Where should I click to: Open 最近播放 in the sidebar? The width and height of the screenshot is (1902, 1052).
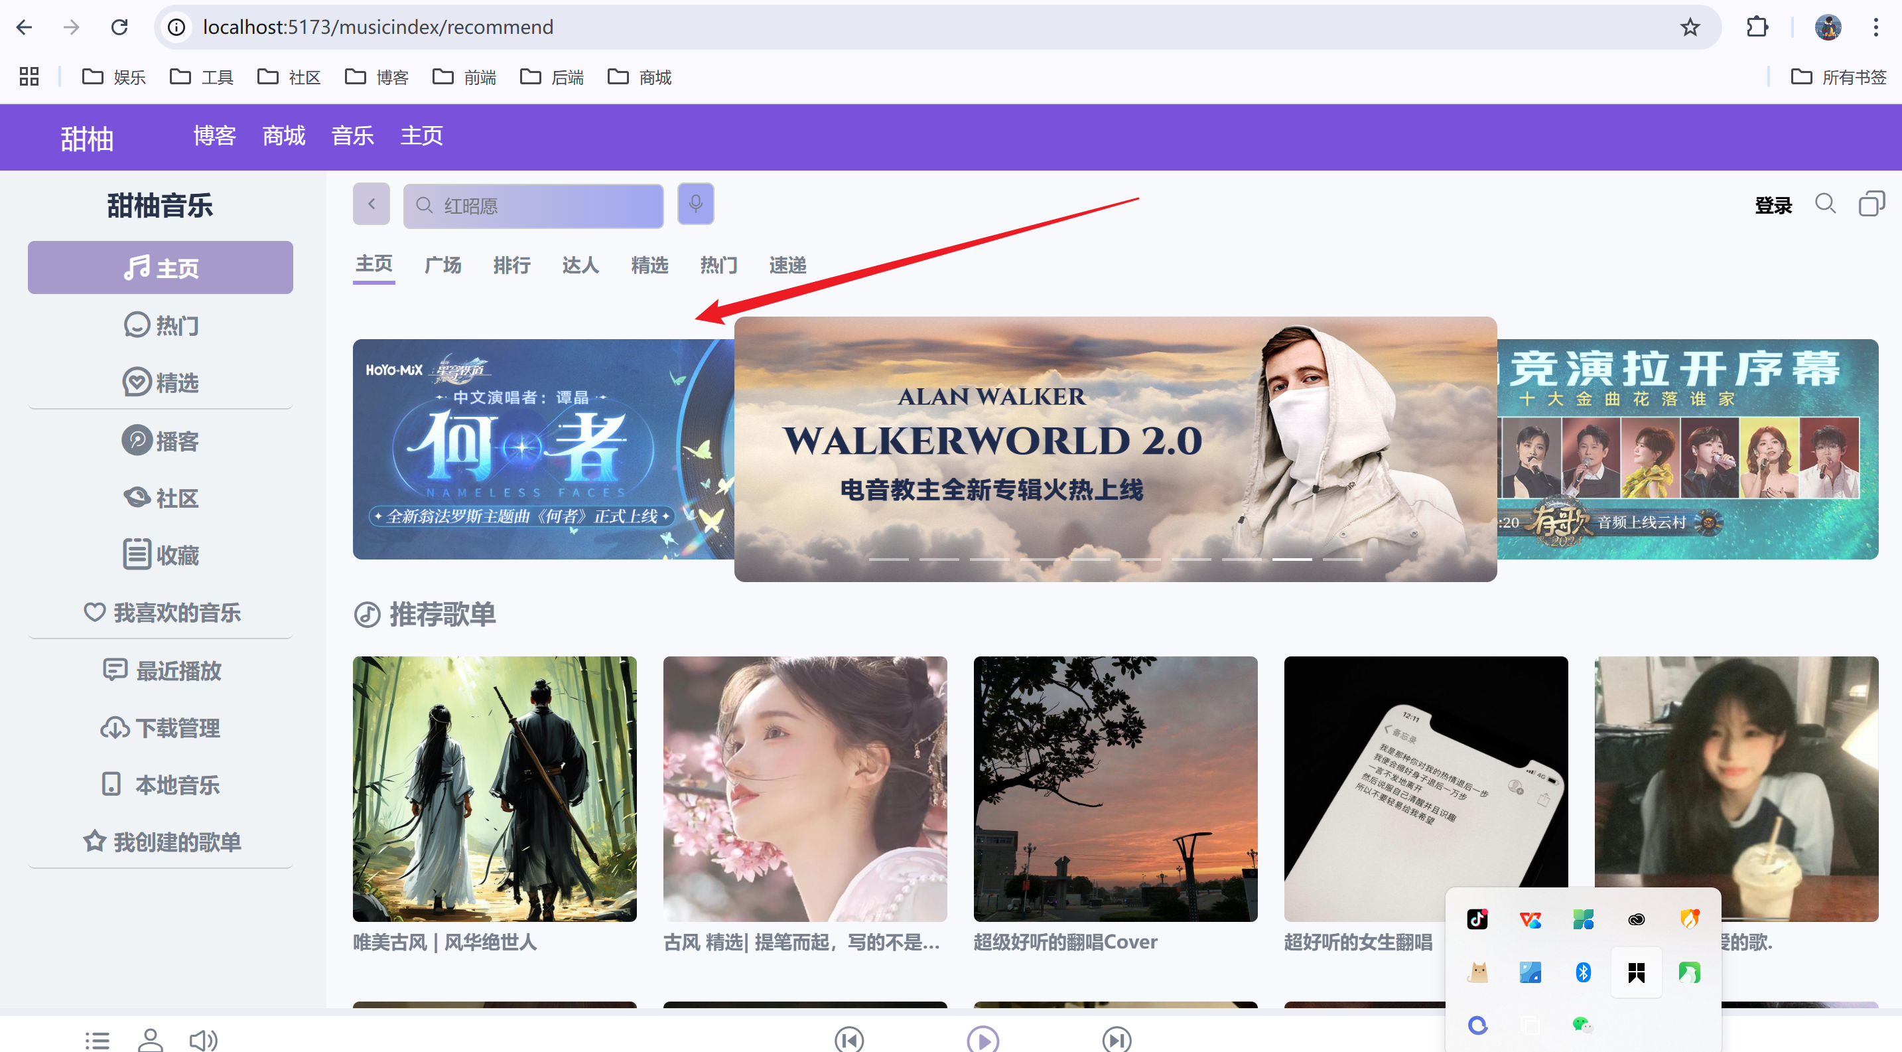(162, 670)
